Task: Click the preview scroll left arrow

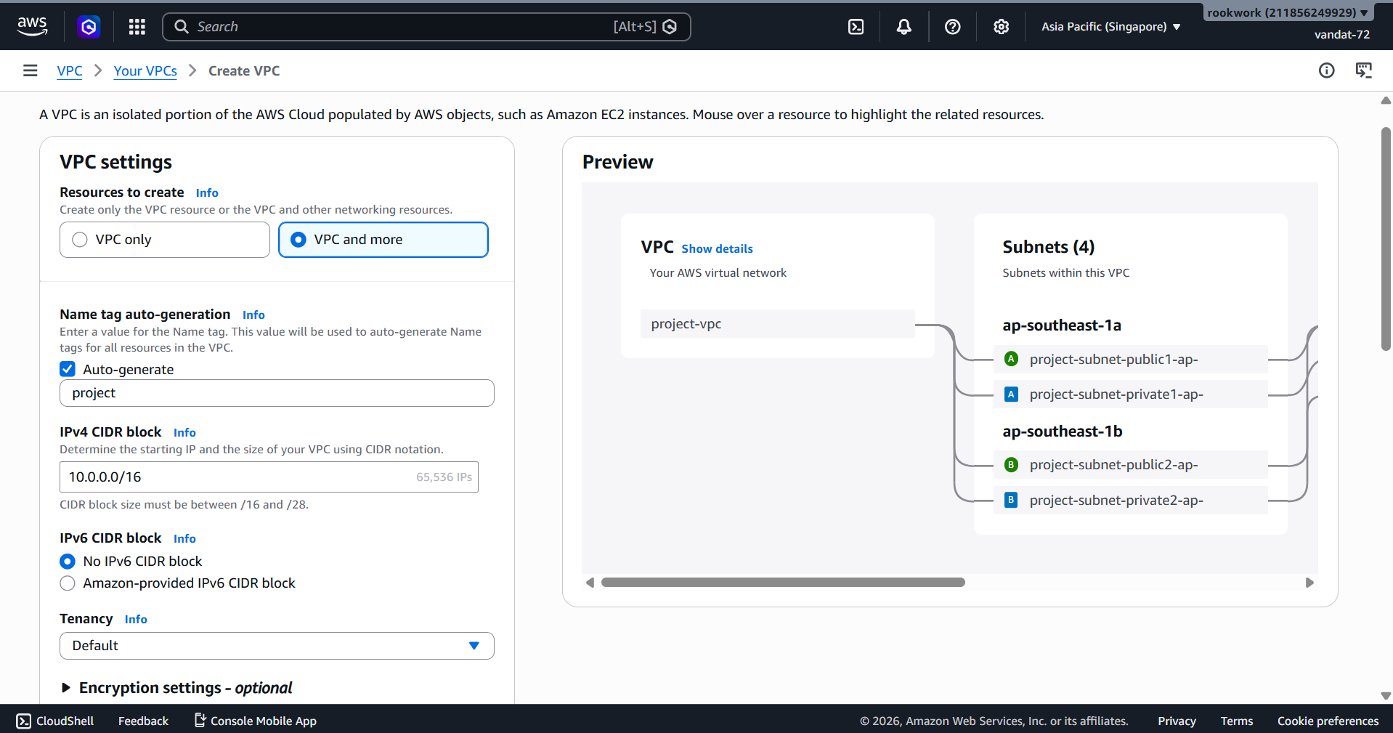Action: (590, 583)
